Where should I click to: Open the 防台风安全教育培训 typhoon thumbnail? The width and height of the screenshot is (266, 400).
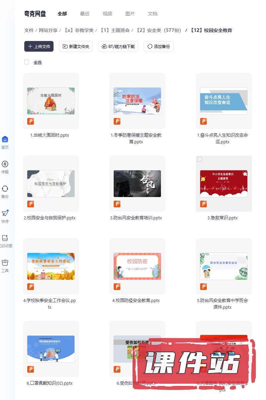(x=137, y=184)
